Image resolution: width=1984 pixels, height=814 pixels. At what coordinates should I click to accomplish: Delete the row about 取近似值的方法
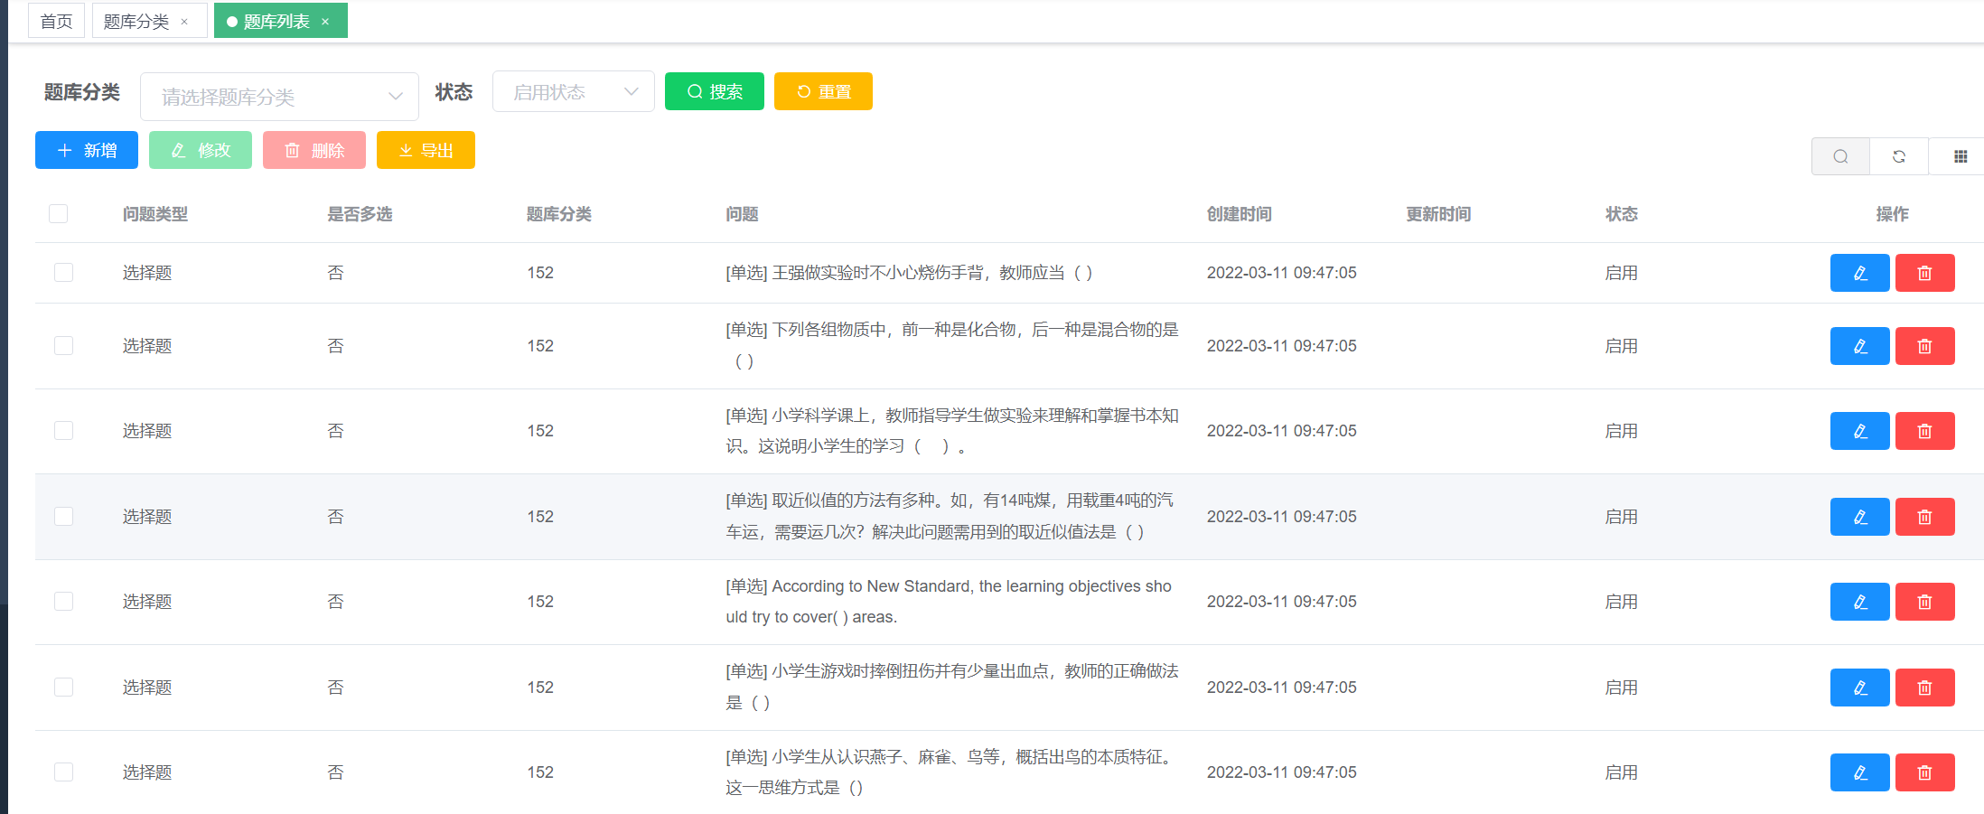[1924, 517]
